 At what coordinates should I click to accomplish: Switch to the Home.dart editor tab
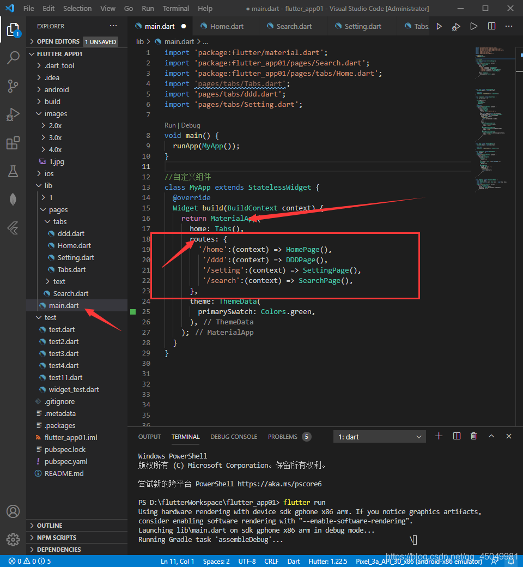[x=226, y=26]
